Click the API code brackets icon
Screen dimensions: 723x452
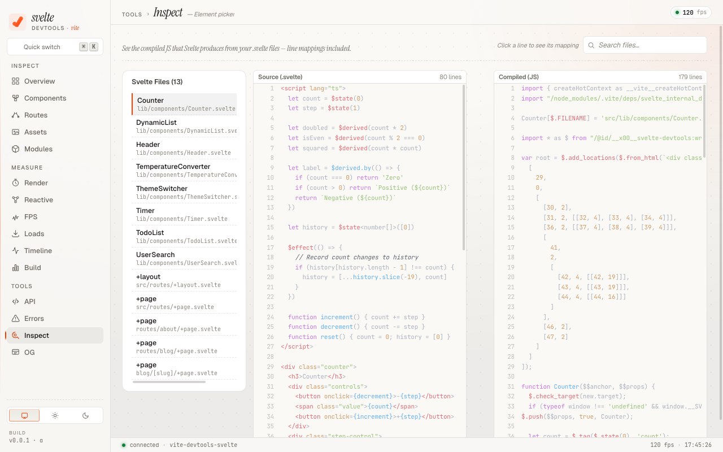(x=16, y=302)
